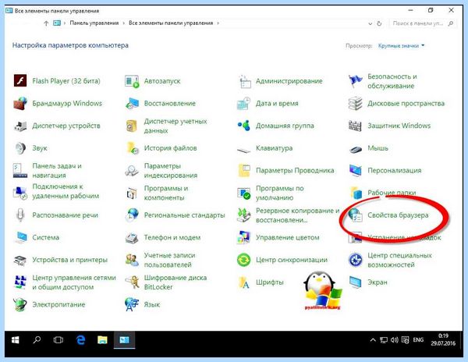
Task: Click the Система link
Action: 46,237
